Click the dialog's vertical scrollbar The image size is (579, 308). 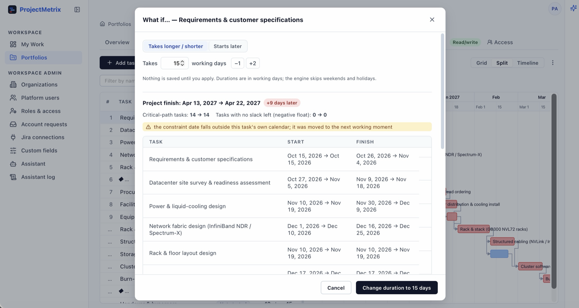click(442, 91)
